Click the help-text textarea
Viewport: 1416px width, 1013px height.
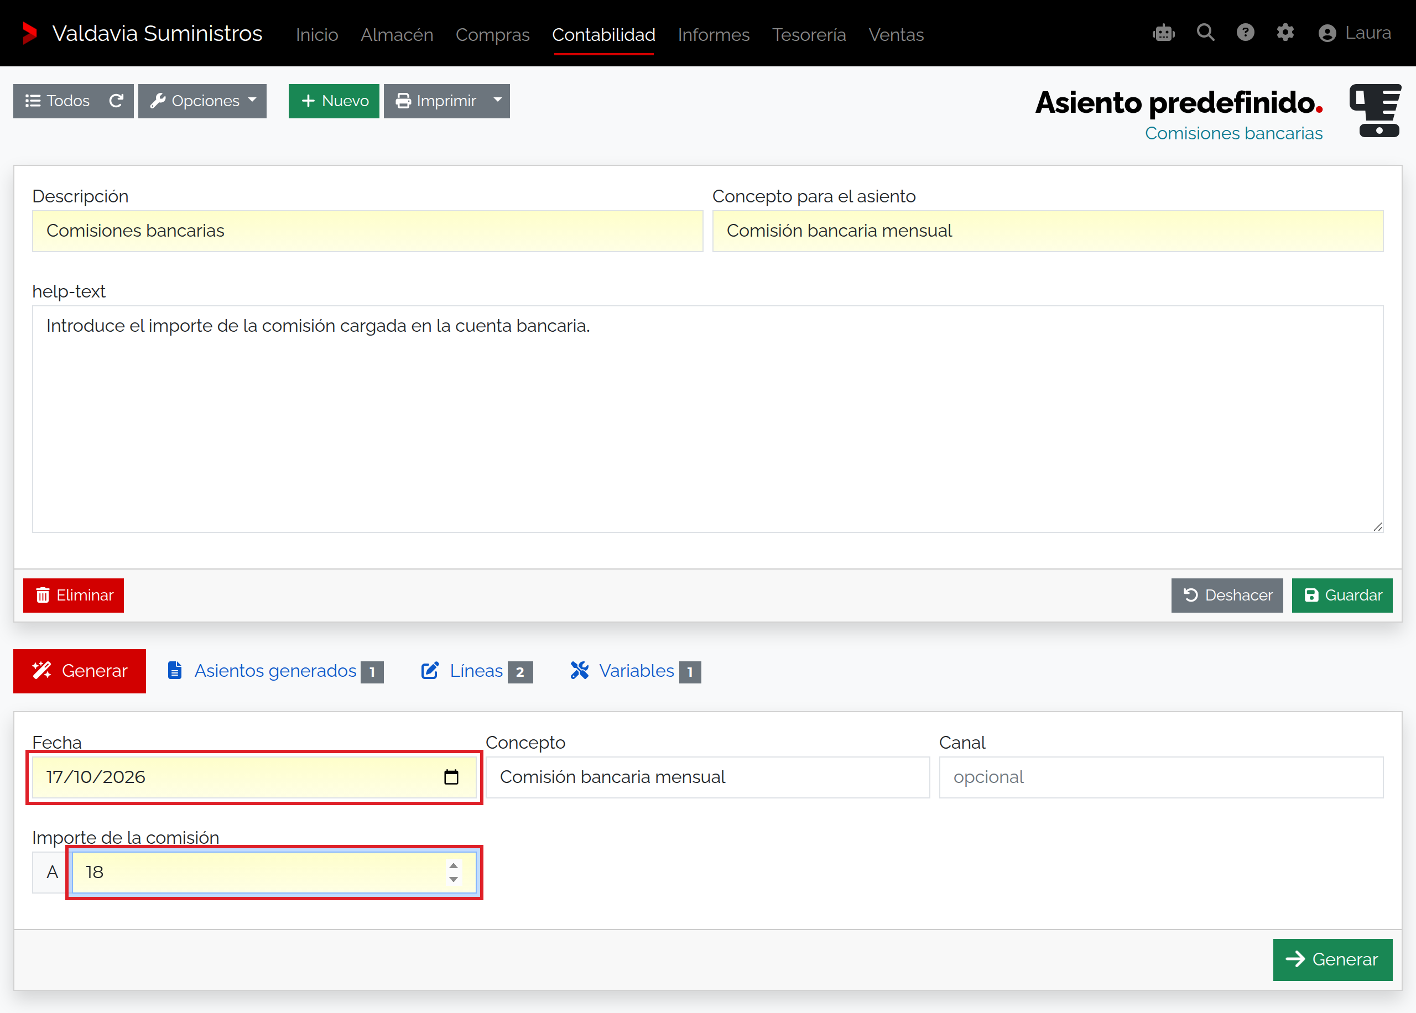click(707, 419)
